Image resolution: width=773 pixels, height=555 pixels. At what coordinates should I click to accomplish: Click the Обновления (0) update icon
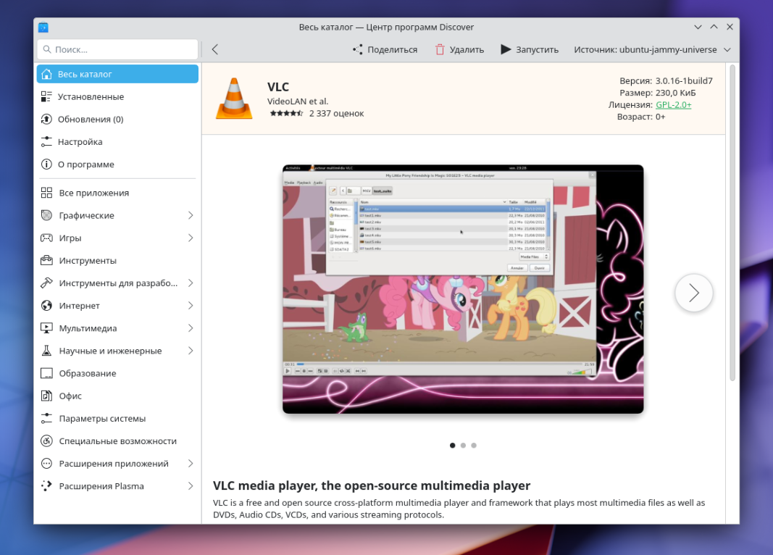46,120
